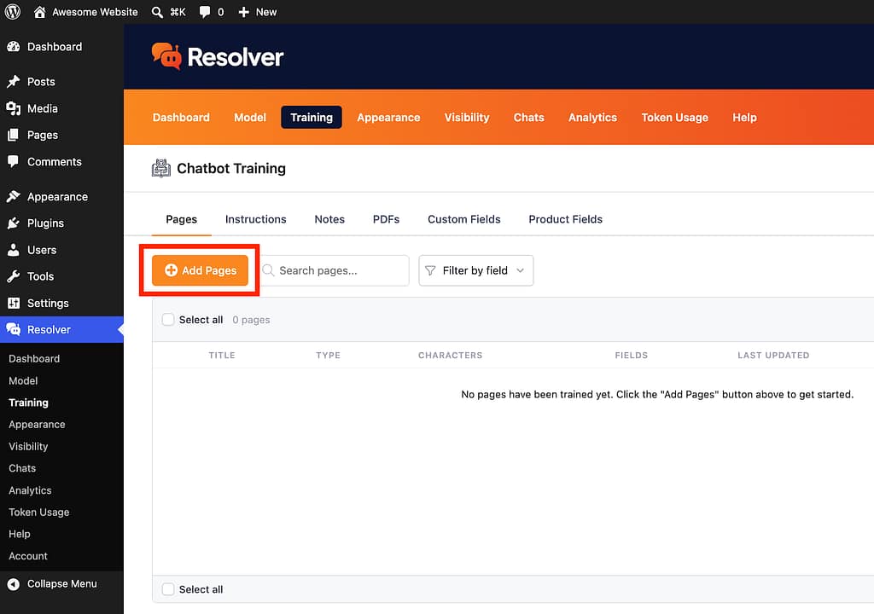Click the WordPress logo icon
The width and height of the screenshot is (874, 614).
tap(12, 12)
